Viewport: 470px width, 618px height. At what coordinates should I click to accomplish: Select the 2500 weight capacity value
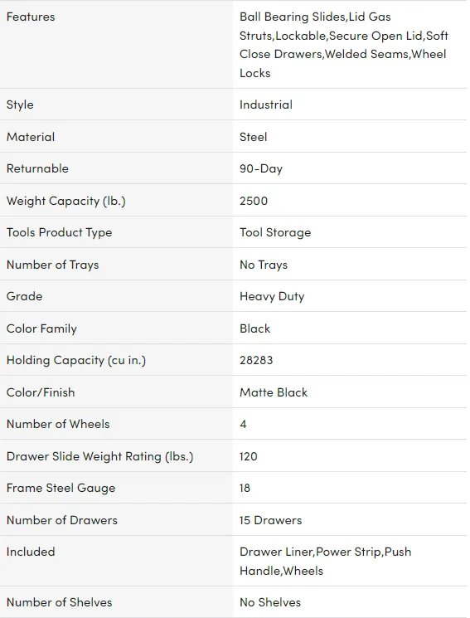tap(254, 201)
